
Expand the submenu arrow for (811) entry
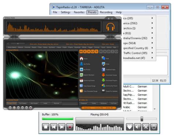pos(152,33)
